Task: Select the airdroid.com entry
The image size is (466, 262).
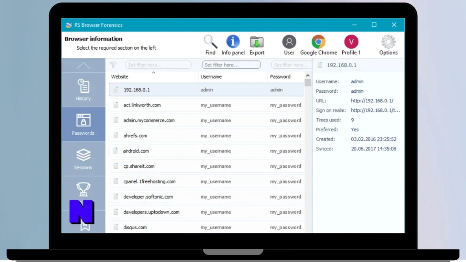Action: (207, 151)
